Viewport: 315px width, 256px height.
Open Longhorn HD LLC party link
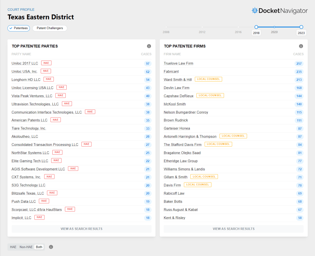[26, 80]
